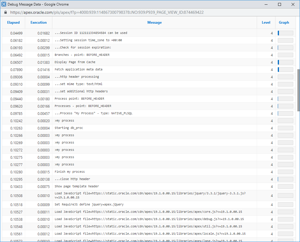Click execution value 0.01416

(x=44, y=70)
